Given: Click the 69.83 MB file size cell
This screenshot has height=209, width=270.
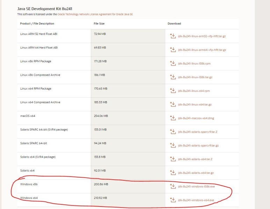Looking at the screenshot, I should pos(128,50).
